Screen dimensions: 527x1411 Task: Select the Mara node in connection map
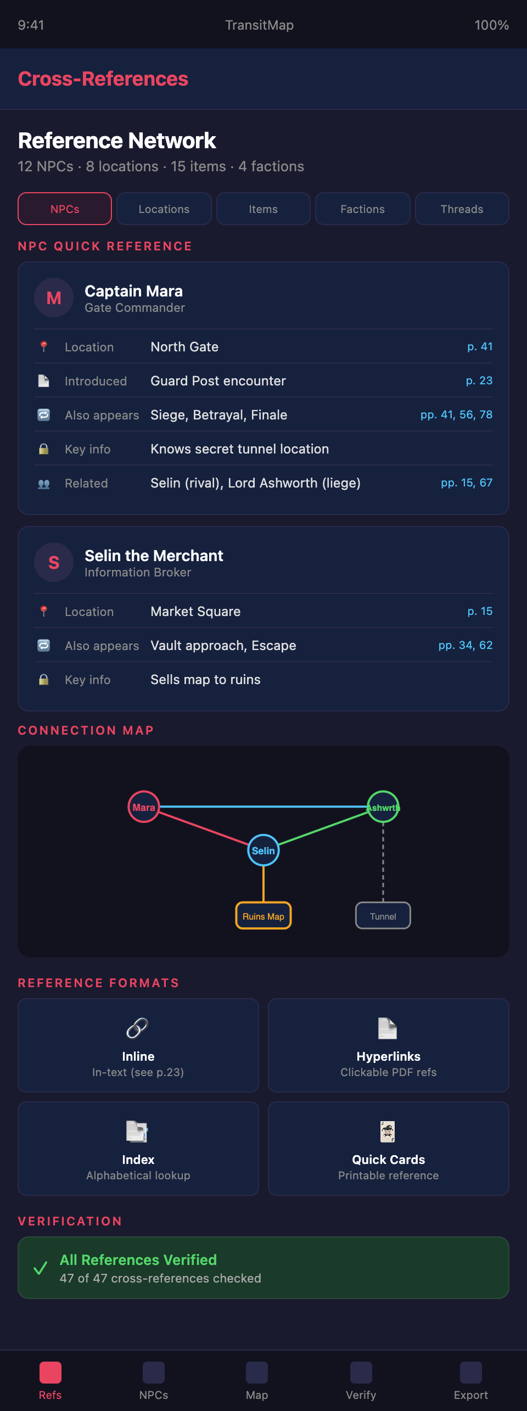(x=144, y=807)
